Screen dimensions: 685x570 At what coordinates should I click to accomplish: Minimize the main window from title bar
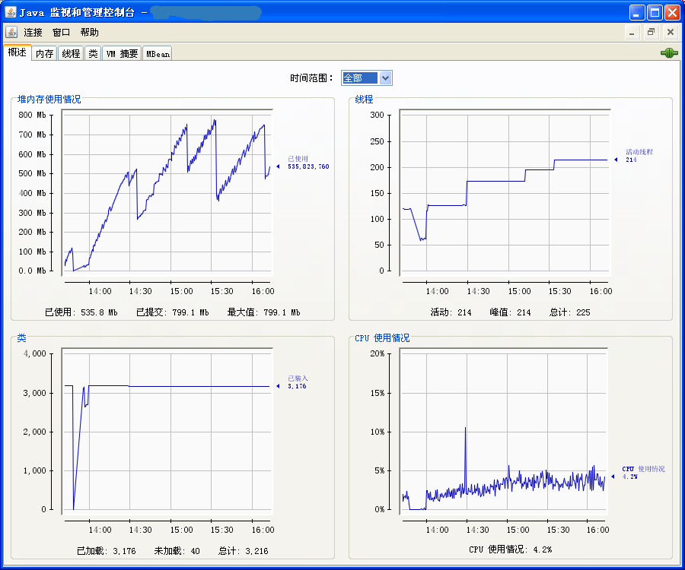click(637, 13)
